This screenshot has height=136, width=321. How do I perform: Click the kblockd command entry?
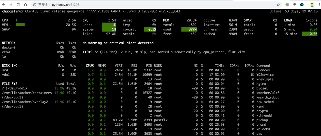[x=263, y=129]
